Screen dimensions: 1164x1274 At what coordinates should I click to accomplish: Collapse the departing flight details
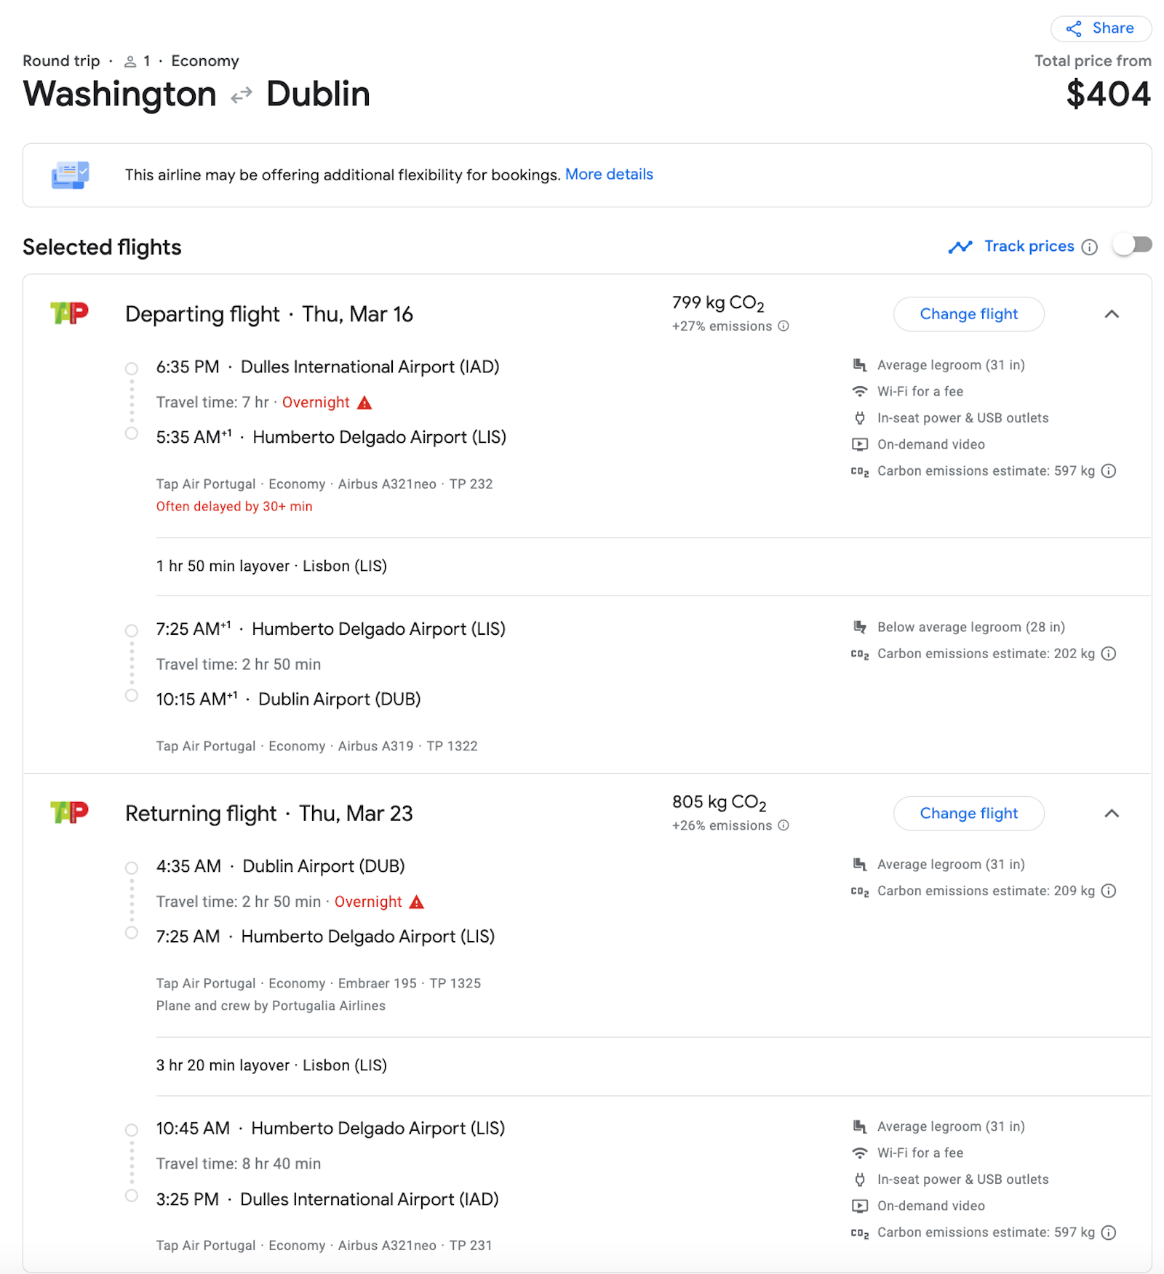click(1111, 315)
